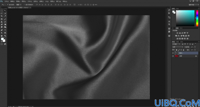200x107 pixels.
Task: Toggle lock transparent pixels
Action: pyautogui.click(x=176, y=50)
